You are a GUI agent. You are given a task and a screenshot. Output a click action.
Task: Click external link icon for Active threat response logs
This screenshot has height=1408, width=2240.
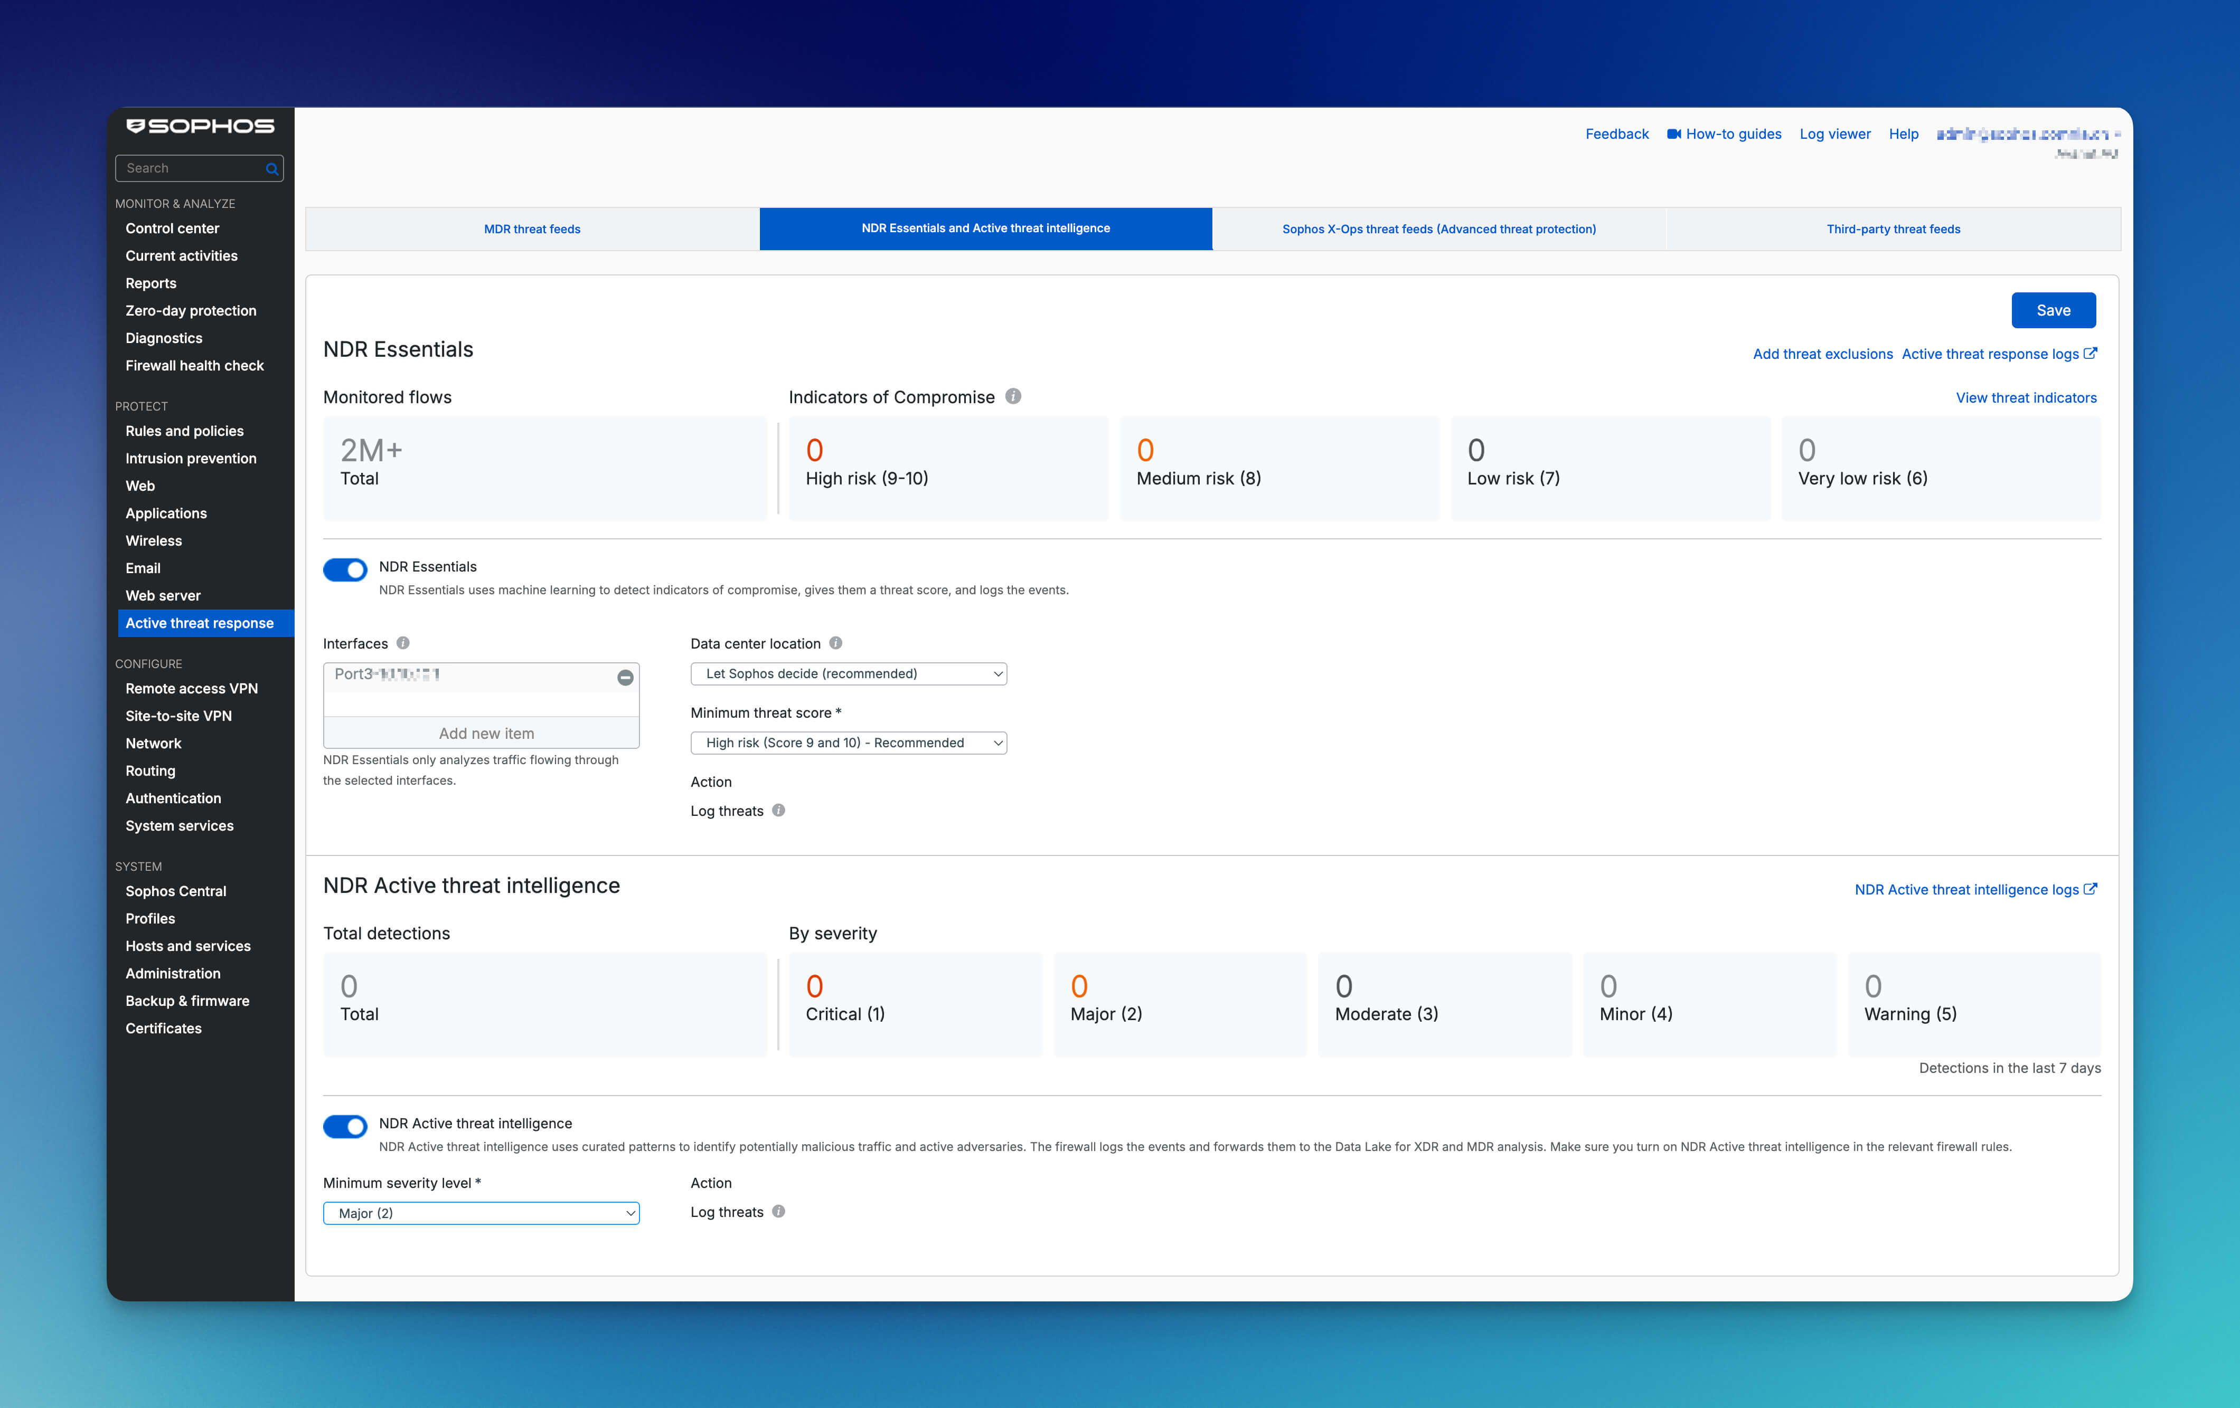[2090, 353]
